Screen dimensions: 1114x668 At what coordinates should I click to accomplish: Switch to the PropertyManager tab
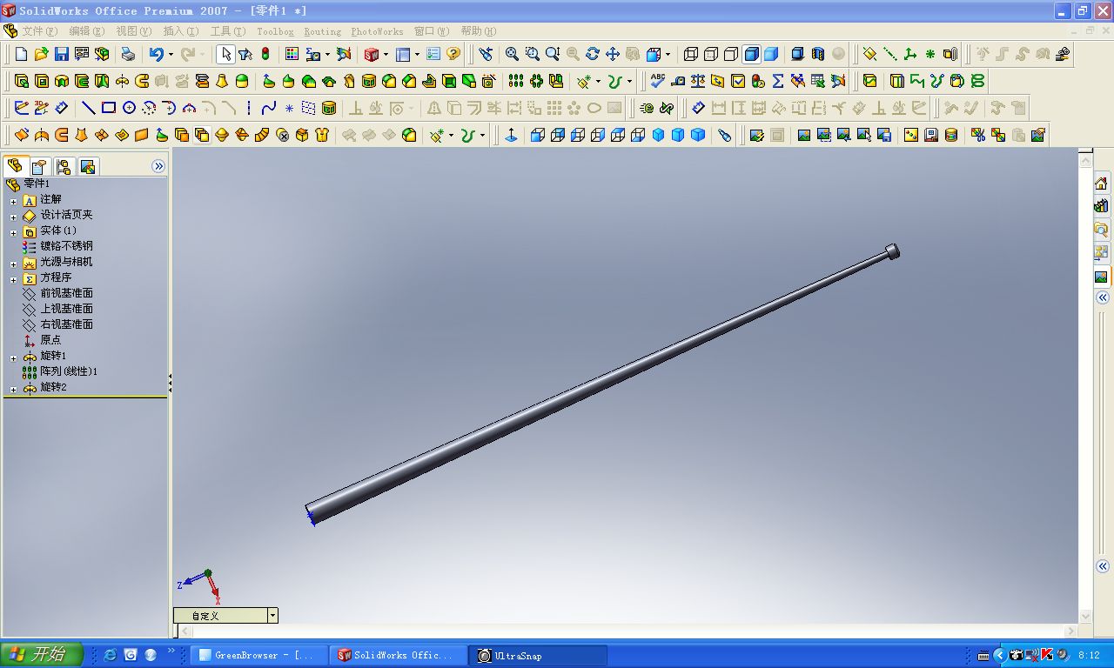pyautogui.click(x=38, y=166)
